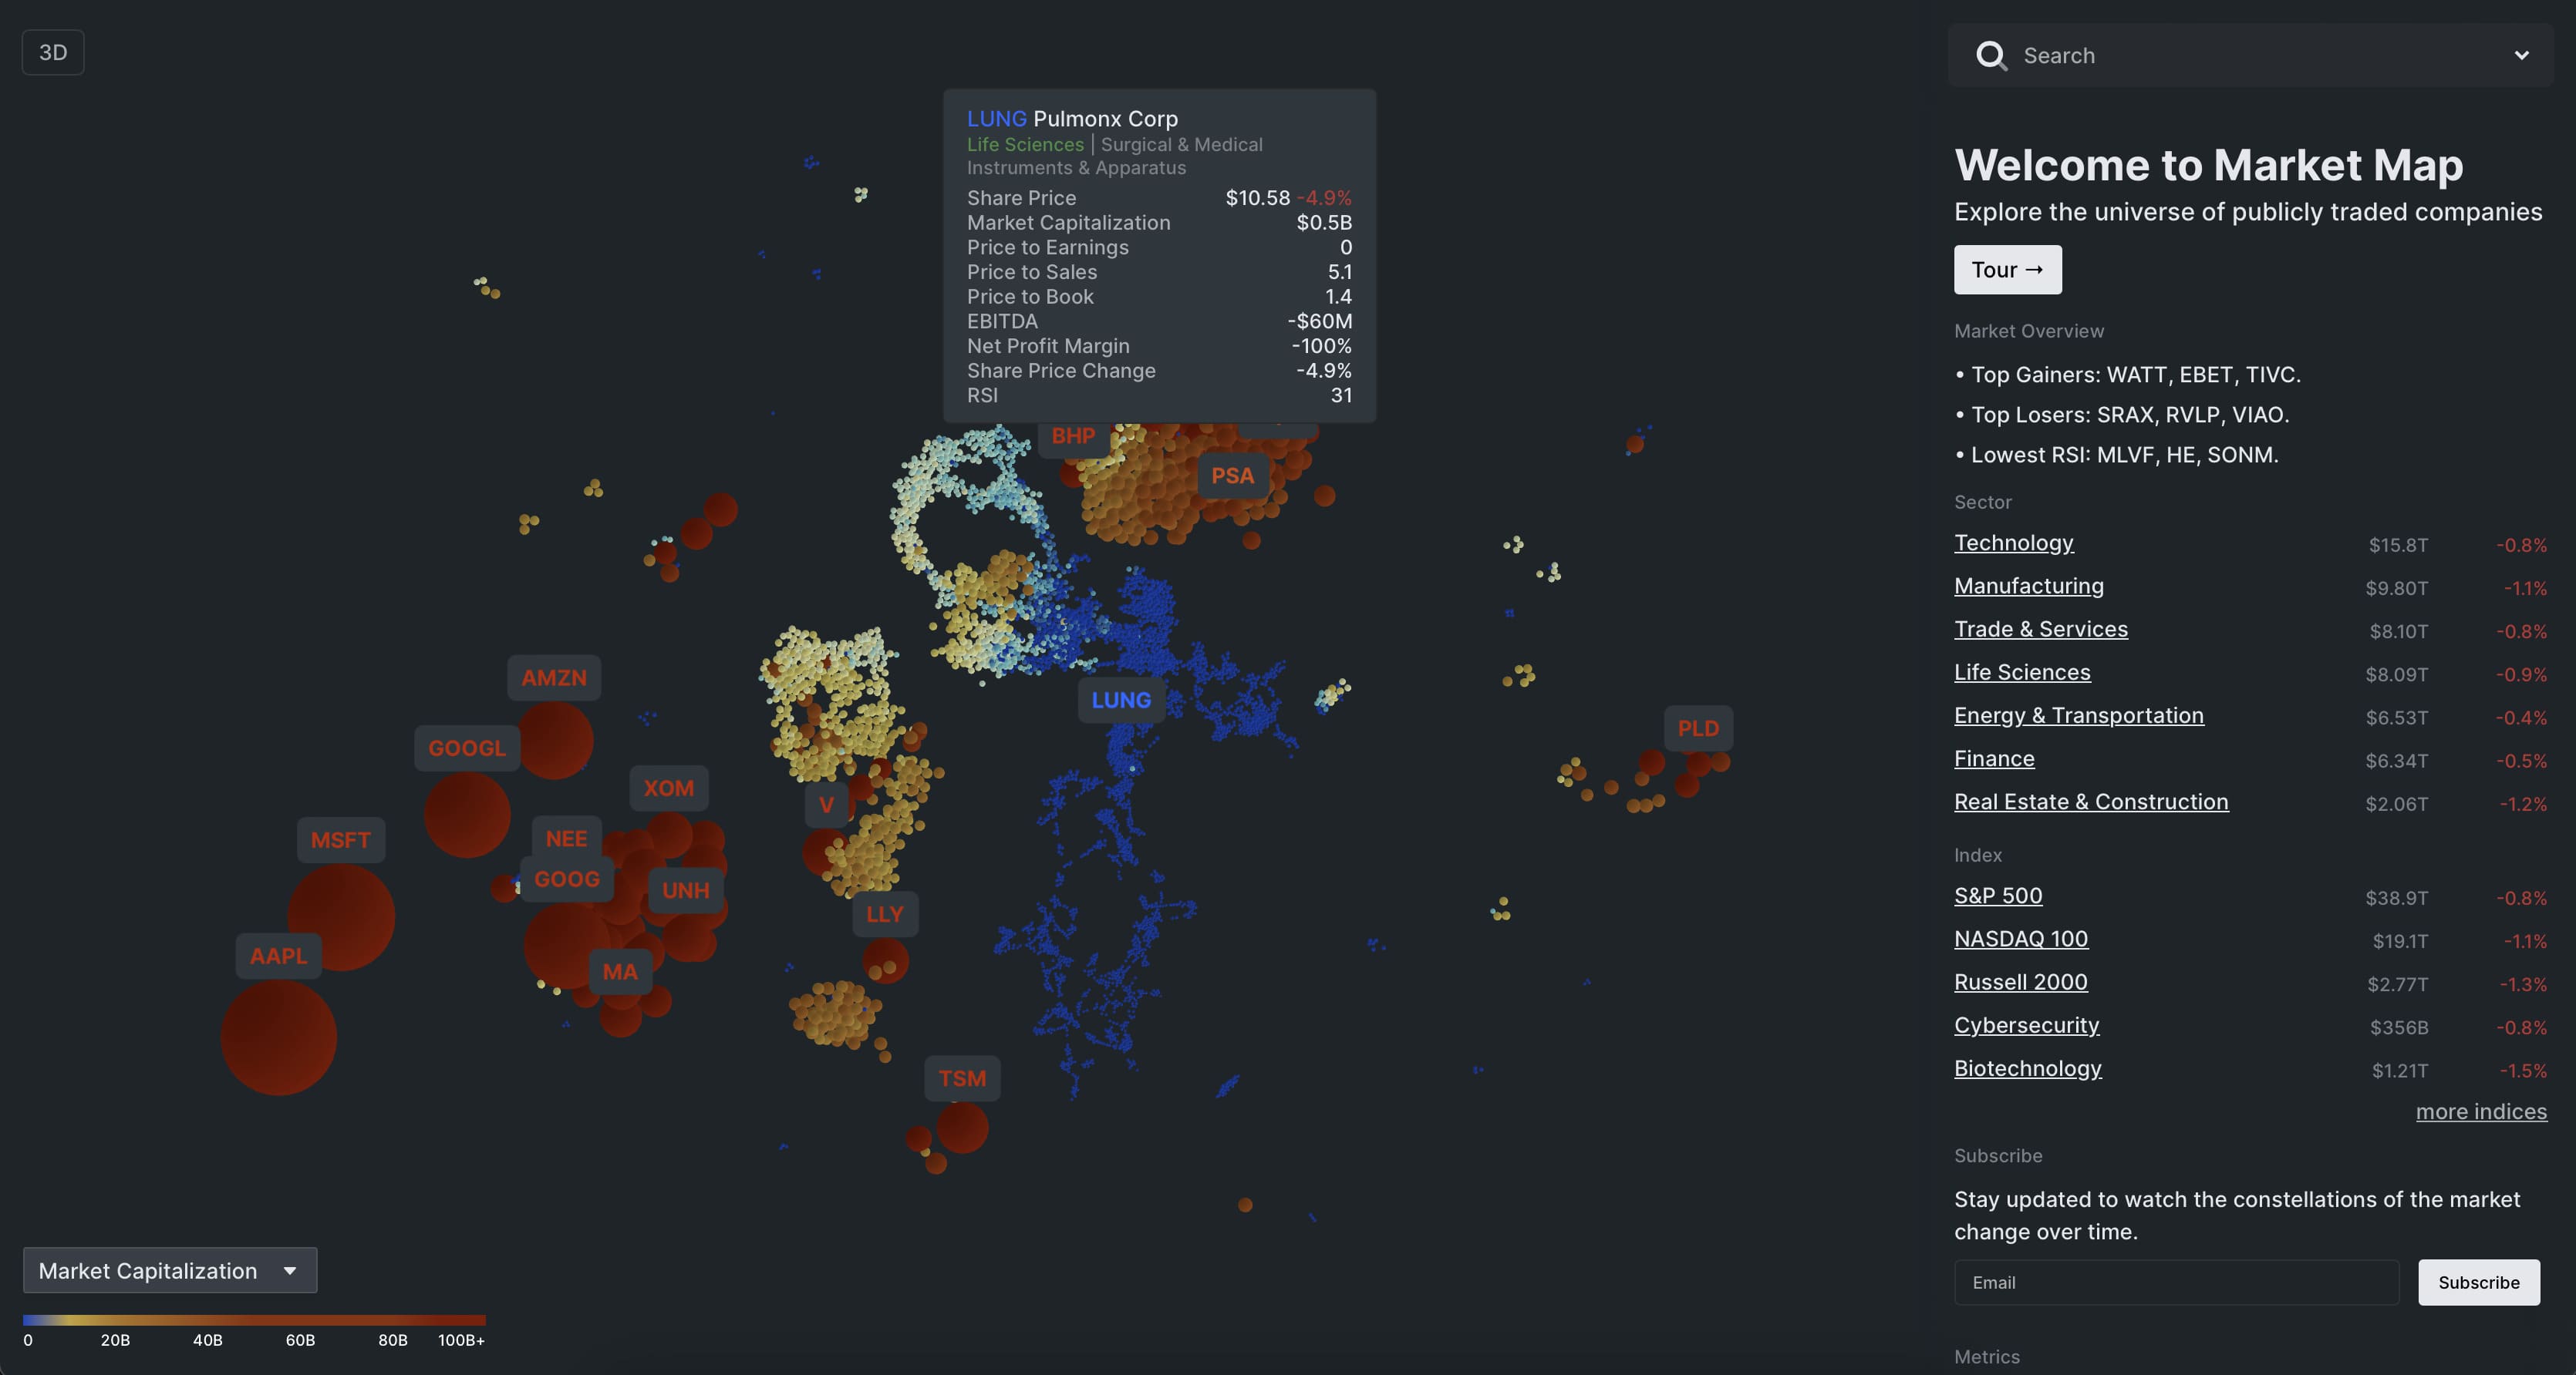The height and width of the screenshot is (1375, 2576).
Task: Click the Top Gainers line
Action: coord(2128,375)
